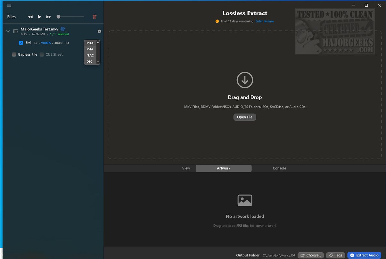Open the hamburger menu
This screenshot has width=386, height=259.
[9, 5]
